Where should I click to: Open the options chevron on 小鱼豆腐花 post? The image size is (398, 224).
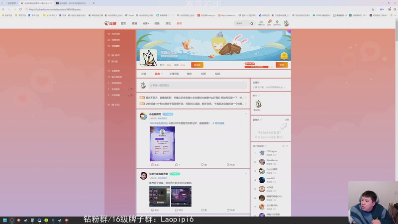tap(245, 114)
